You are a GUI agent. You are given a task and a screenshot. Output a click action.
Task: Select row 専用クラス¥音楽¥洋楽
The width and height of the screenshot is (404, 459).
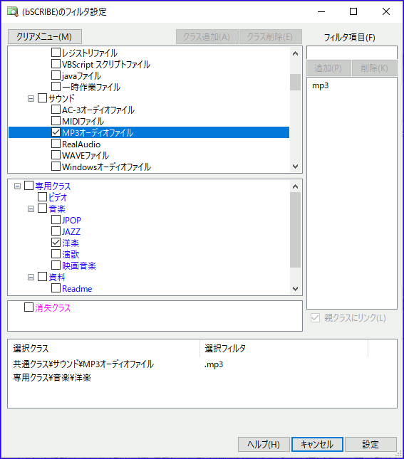[x=52, y=378]
